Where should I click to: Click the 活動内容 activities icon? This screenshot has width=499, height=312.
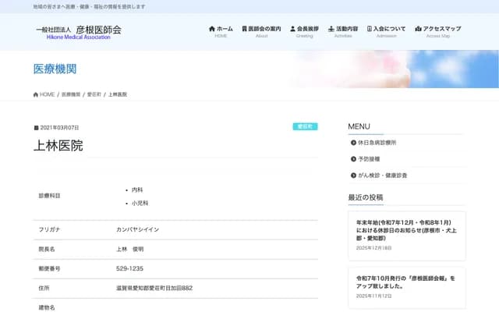tap(331, 29)
